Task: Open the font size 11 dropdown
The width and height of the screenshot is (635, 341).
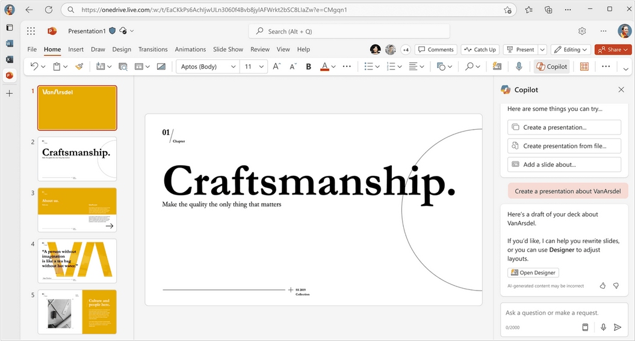Action: coord(261,67)
